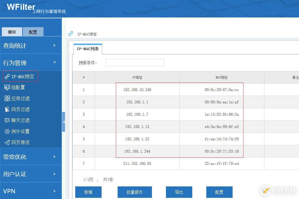Collapse the sidebar with the blue arrow
The height and width of the screenshot is (199, 299).
(64, 121)
